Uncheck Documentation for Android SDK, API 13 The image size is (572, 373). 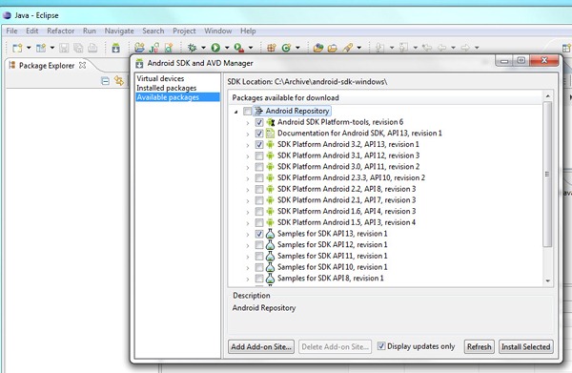(x=259, y=134)
